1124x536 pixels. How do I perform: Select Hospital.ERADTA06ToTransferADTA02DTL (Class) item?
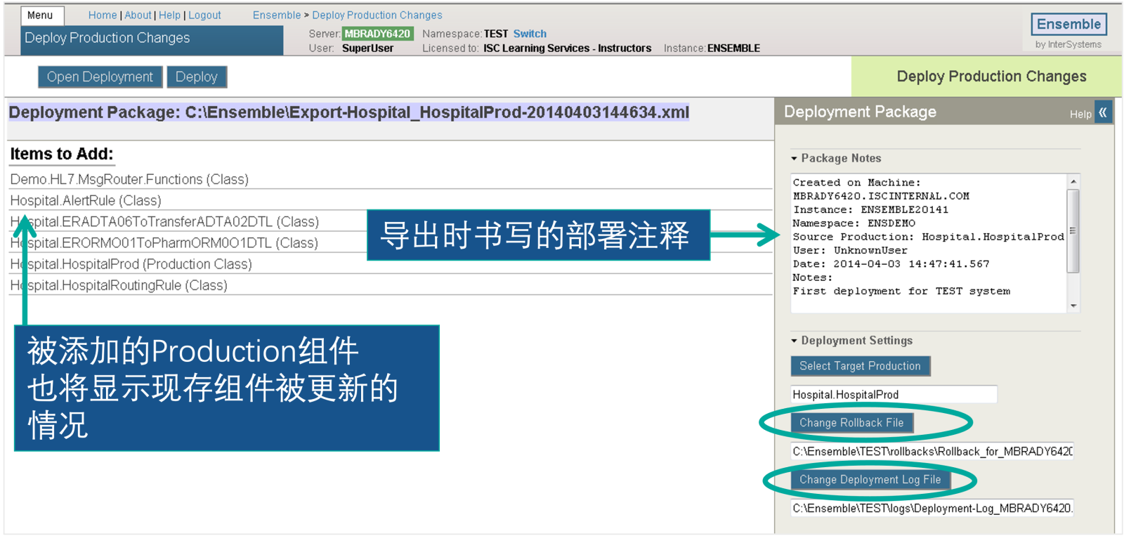pyautogui.click(x=164, y=221)
